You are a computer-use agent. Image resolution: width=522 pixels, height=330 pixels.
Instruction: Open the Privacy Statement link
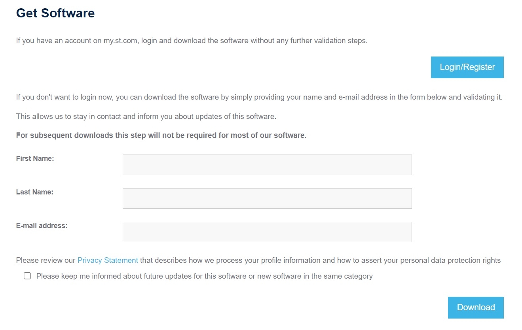point(108,260)
